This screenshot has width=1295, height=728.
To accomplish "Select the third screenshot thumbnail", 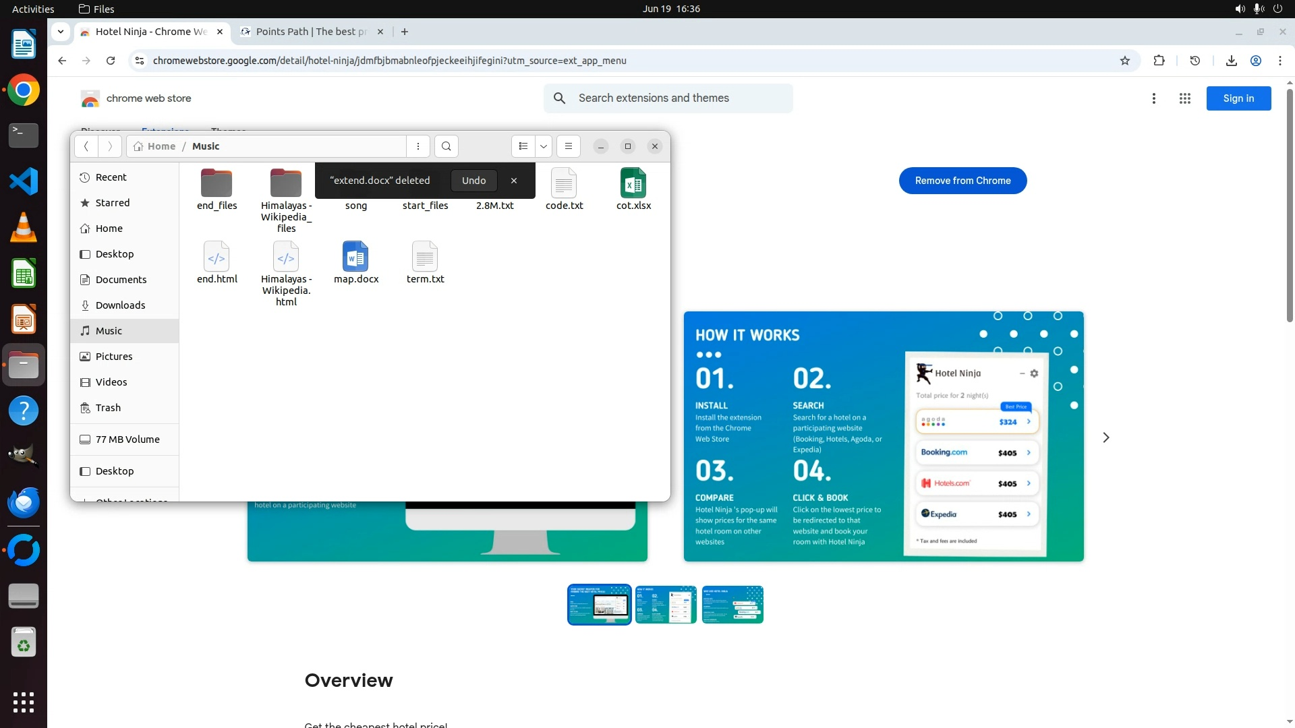I will [732, 605].
